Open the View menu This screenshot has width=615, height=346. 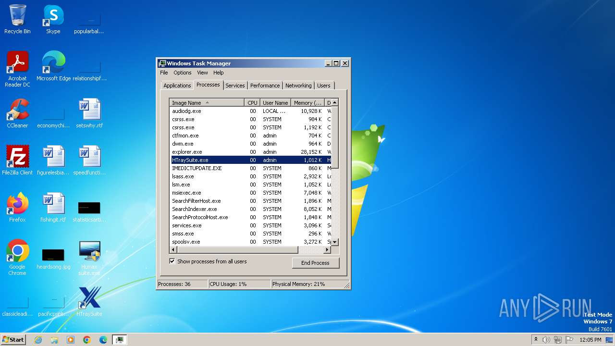click(x=202, y=73)
